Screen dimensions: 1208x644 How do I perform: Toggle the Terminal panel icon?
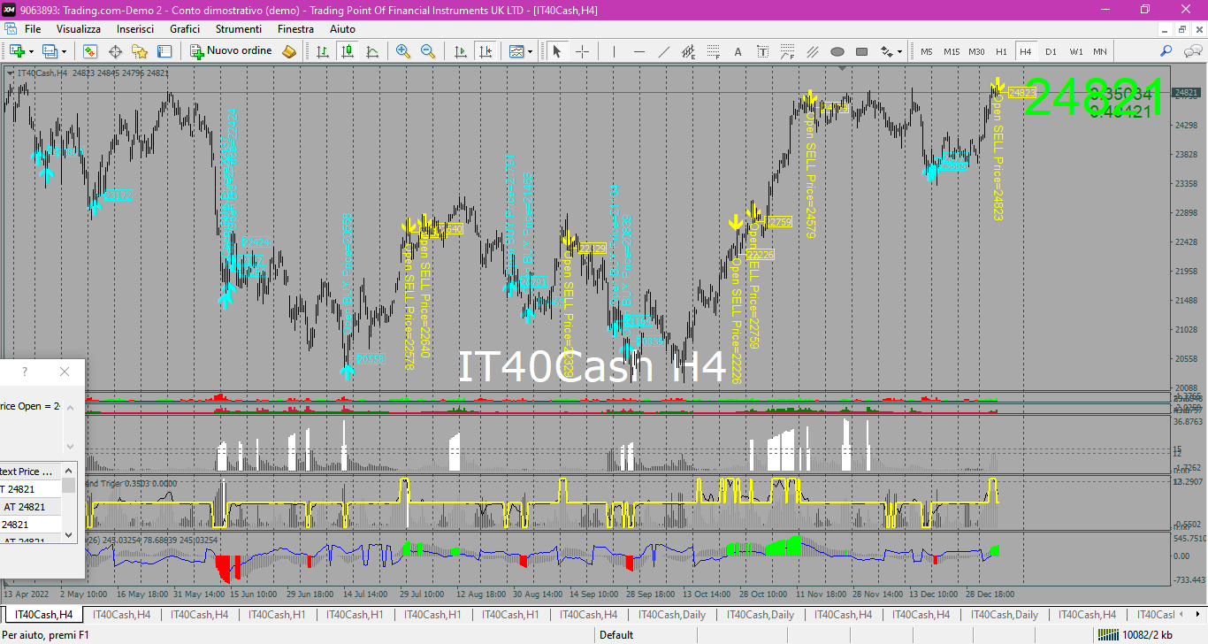(164, 51)
